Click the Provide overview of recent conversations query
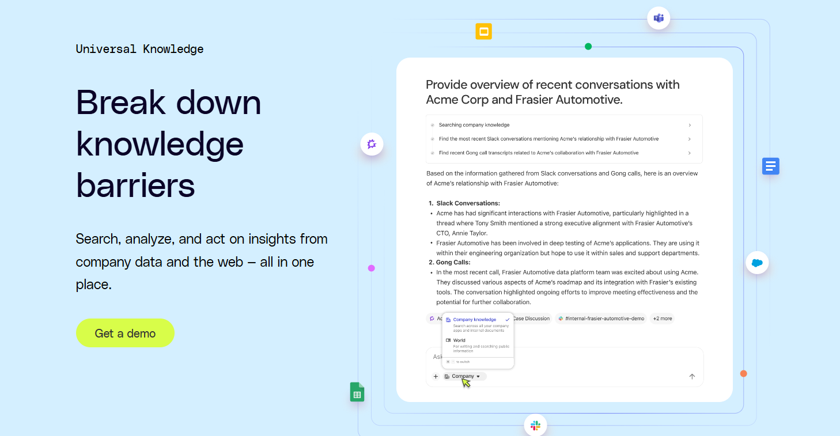 click(553, 92)
